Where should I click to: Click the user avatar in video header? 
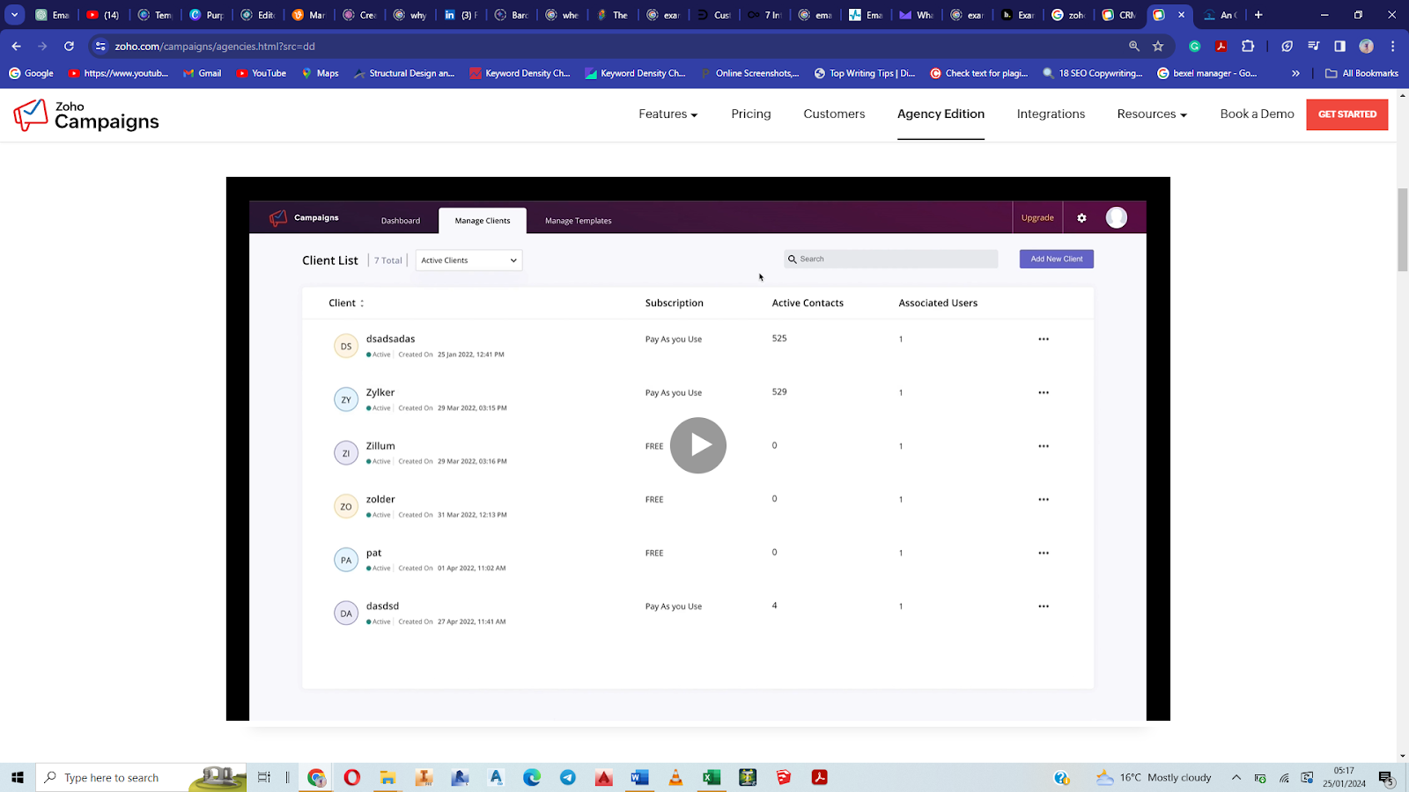[x=1116, y=217]
